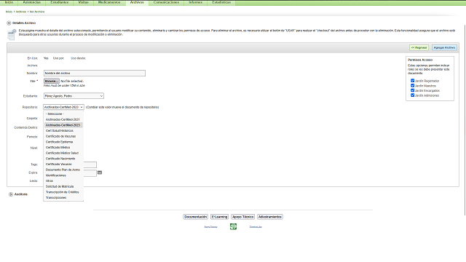Image resolution: width=466 pixels, height=262 pixels.
Task: Click the Agregar Archivo button
Action: coord(444,47)
